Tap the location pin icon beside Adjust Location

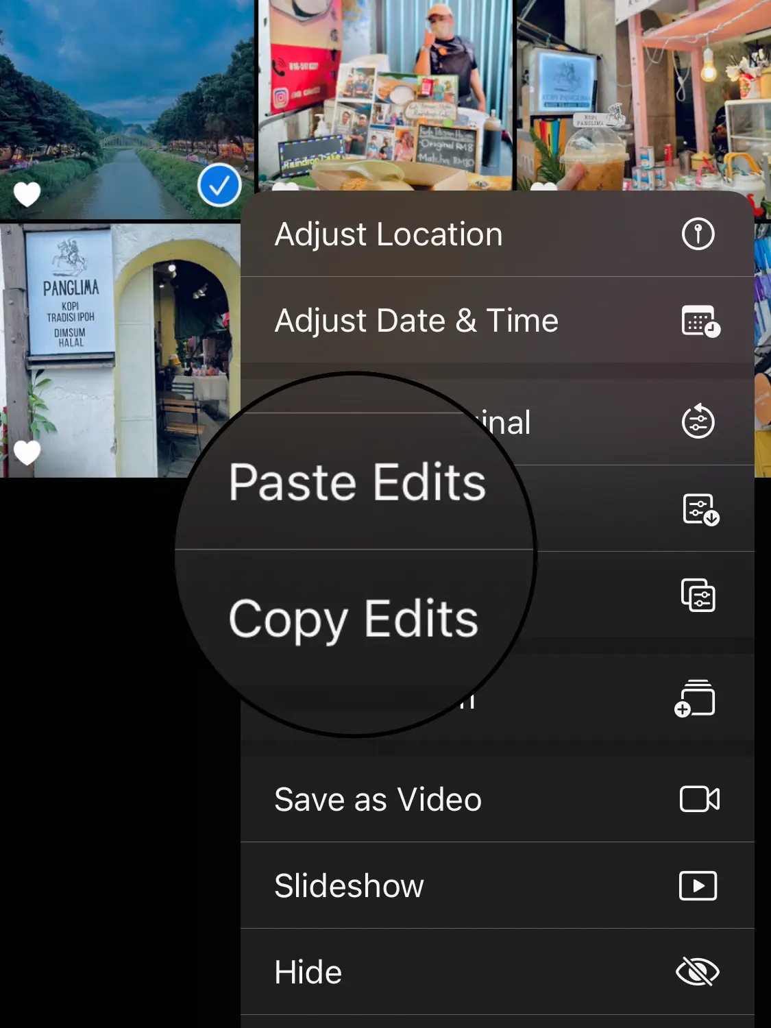coord(698,234)
